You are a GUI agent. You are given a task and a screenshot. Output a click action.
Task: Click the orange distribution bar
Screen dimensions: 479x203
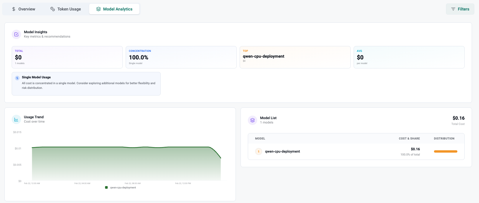[x=445, y=151]
